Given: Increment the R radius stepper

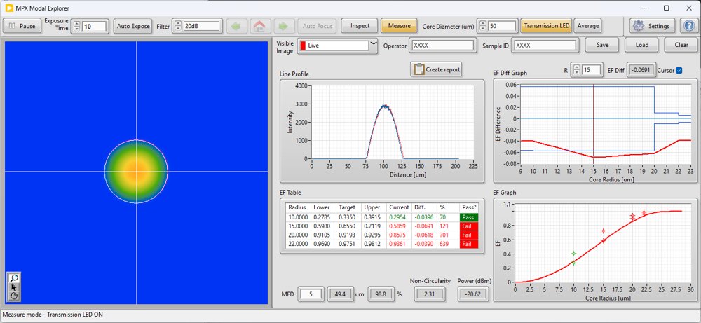Looking at the screenshot, I should point(577,67).
